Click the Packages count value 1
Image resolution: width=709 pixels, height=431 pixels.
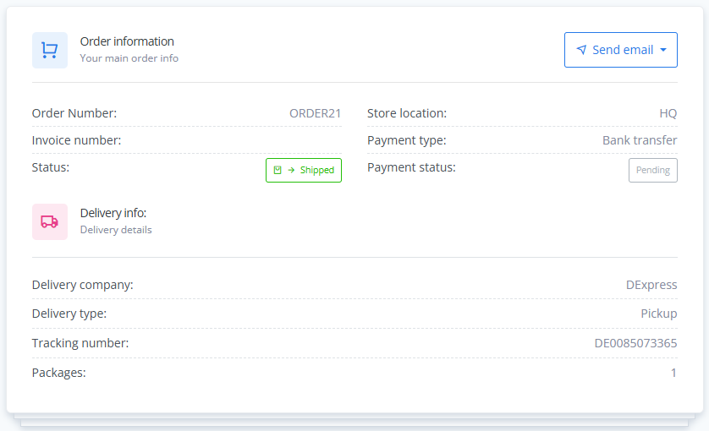pyautogui.click(x=673, y=373)
